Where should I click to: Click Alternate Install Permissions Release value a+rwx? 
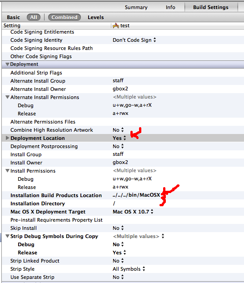coord(120,114)
